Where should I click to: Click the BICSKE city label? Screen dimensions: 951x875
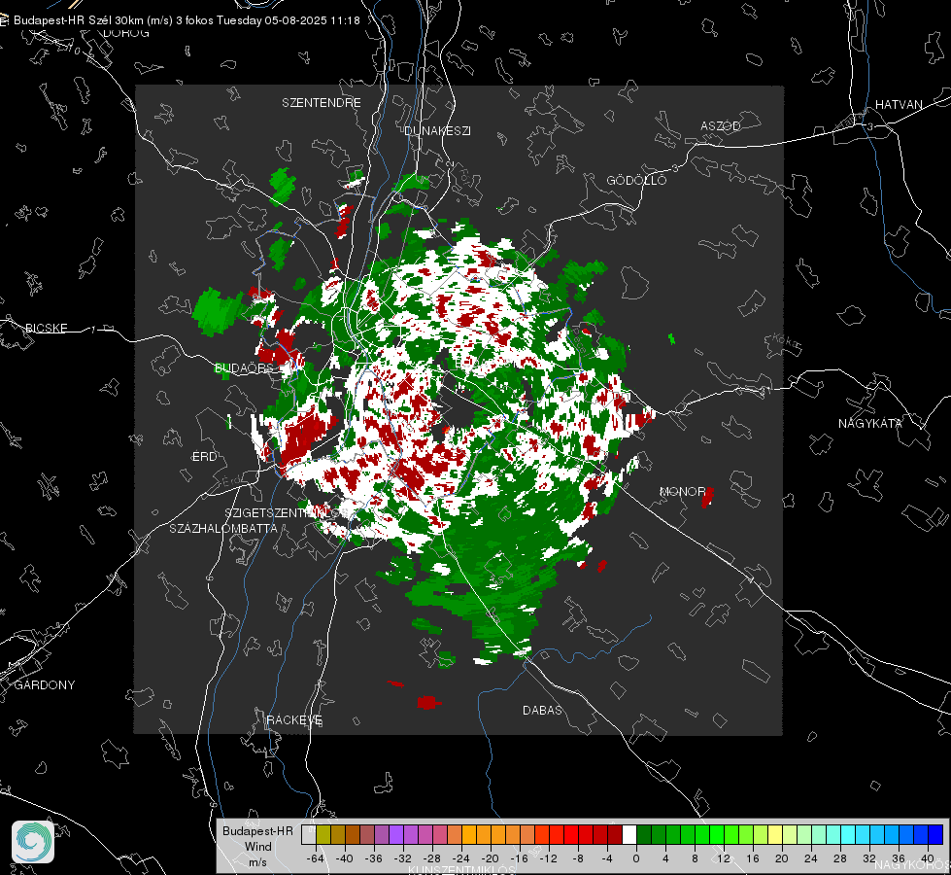tap(46, 328)
